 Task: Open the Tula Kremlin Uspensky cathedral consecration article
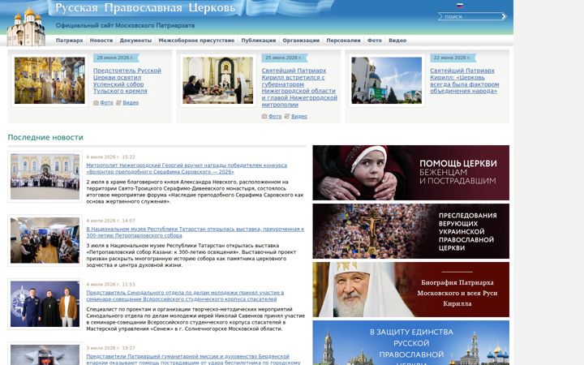coord(127,81)
